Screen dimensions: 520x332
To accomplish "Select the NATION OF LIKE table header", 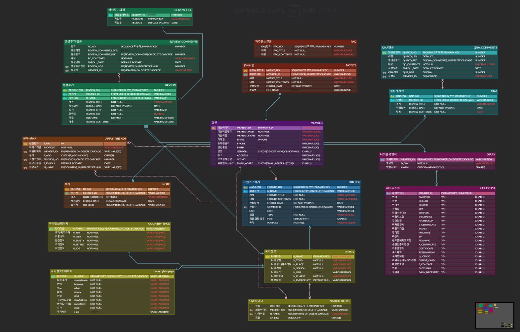I will pos(300,301).
